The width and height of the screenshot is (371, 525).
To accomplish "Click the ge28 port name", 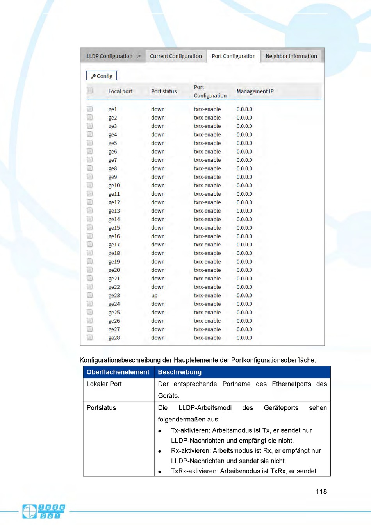I will pyautogui.click(x=114, y=338).
